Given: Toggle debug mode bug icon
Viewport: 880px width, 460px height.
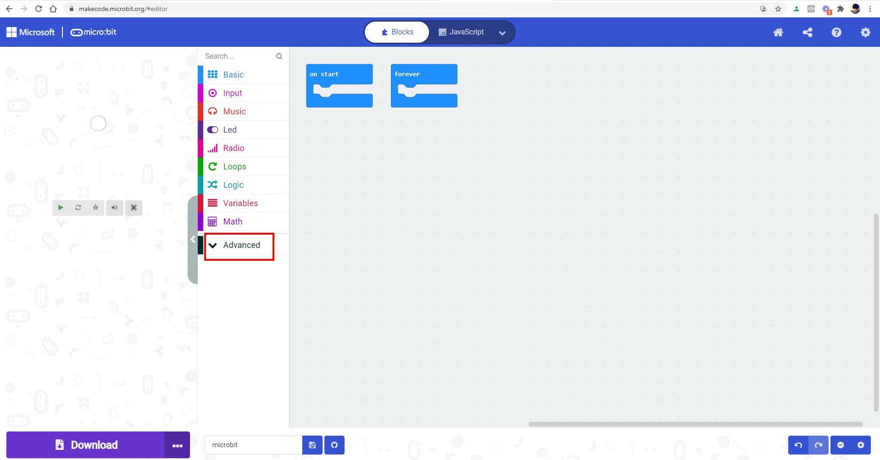Looking at the screenshot, I should click(x=95, y=208).
